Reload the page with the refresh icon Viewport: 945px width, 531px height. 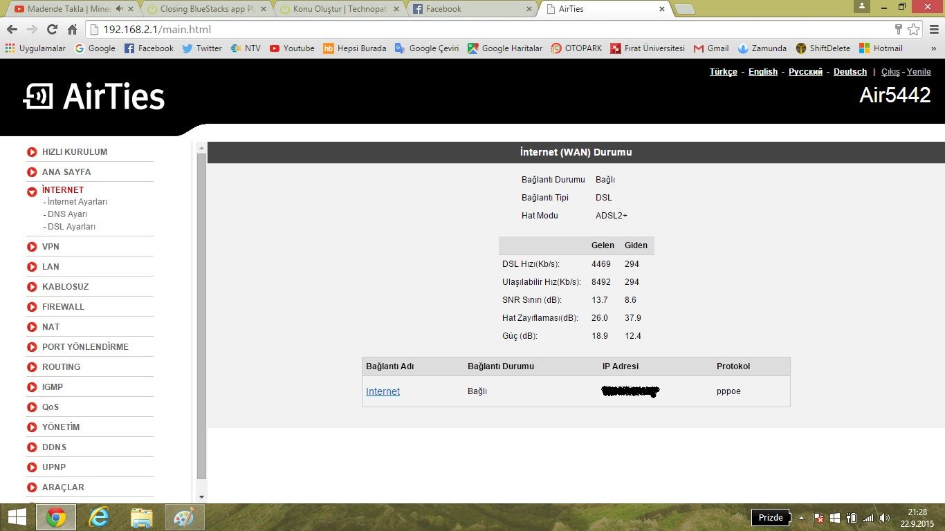tap(52, 29)
